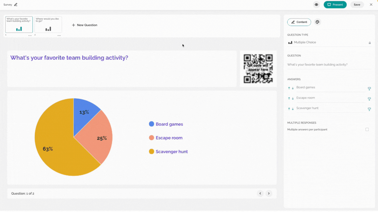
Task: Open the three-dot menu under question 1 thumbnail
Action: tap(30, 36)
